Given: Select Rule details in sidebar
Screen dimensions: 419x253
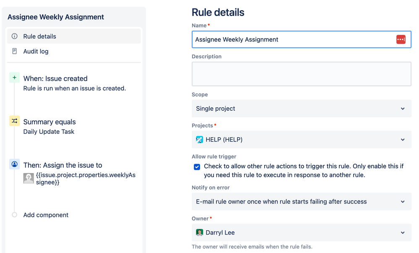Looking at the screenshot, I should (x=40, y=37).
